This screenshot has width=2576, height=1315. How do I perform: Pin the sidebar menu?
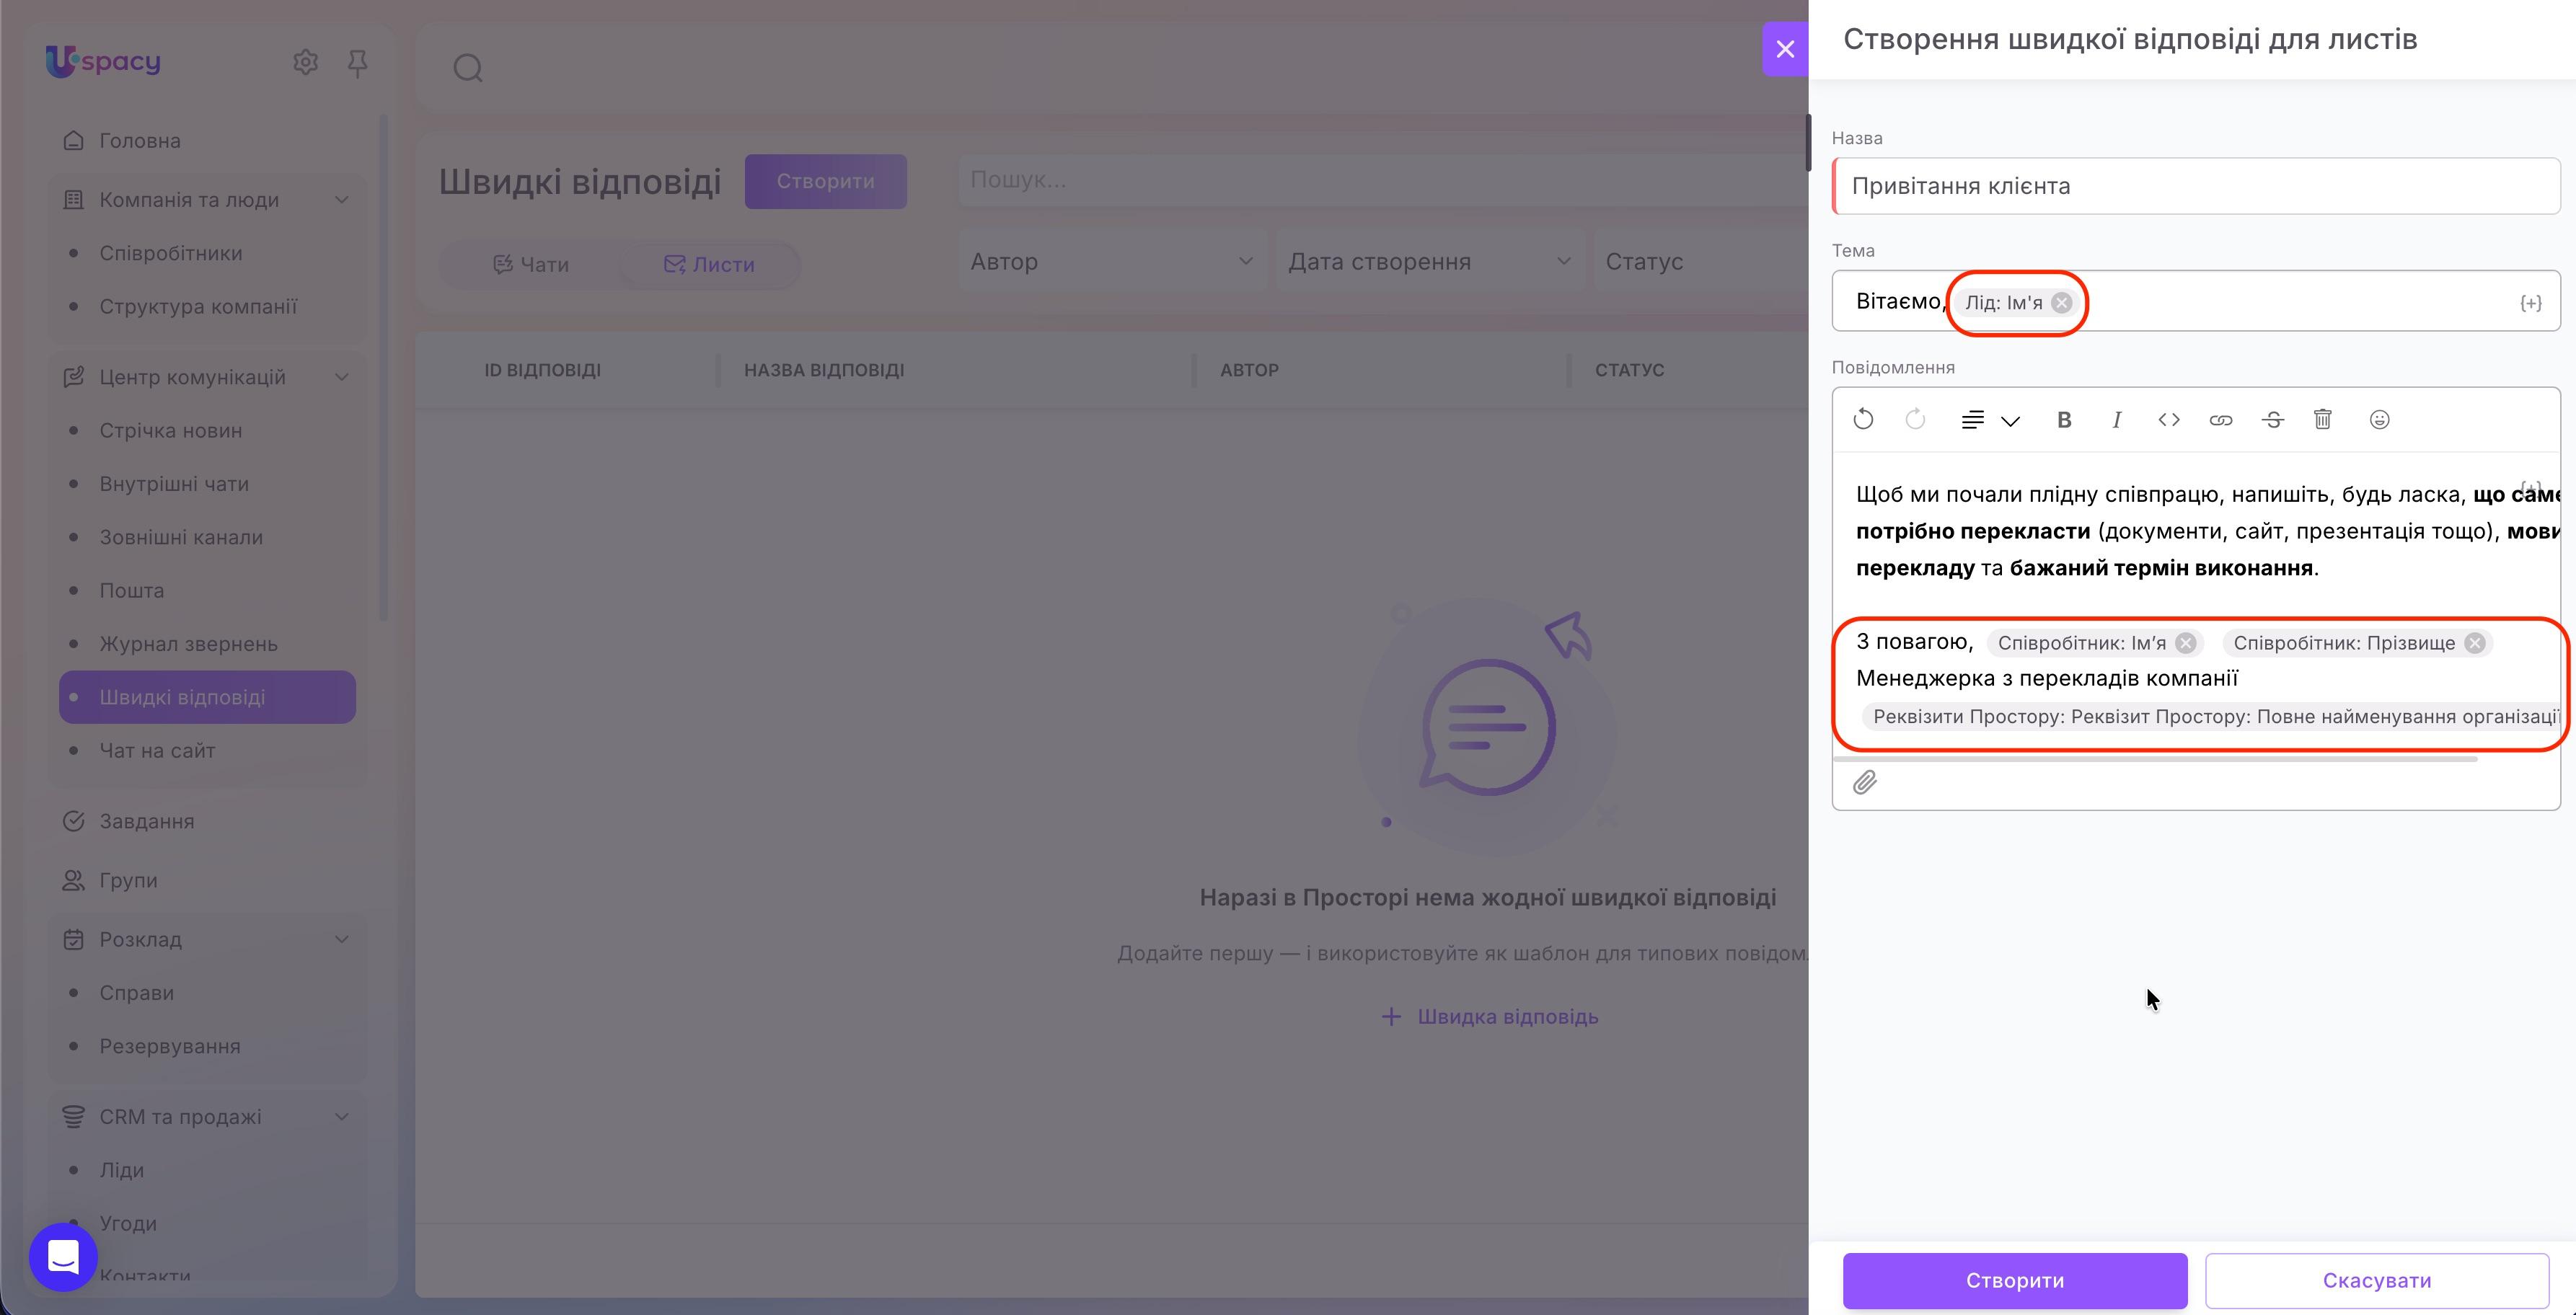(x=357, y=63)
